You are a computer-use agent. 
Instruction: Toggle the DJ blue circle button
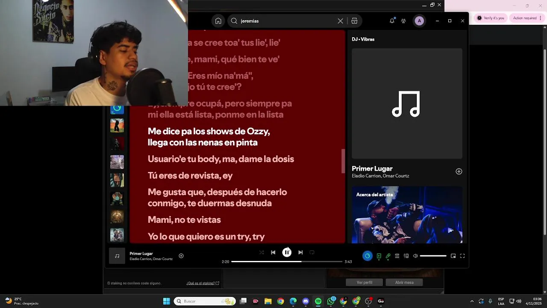click(368, 256)
